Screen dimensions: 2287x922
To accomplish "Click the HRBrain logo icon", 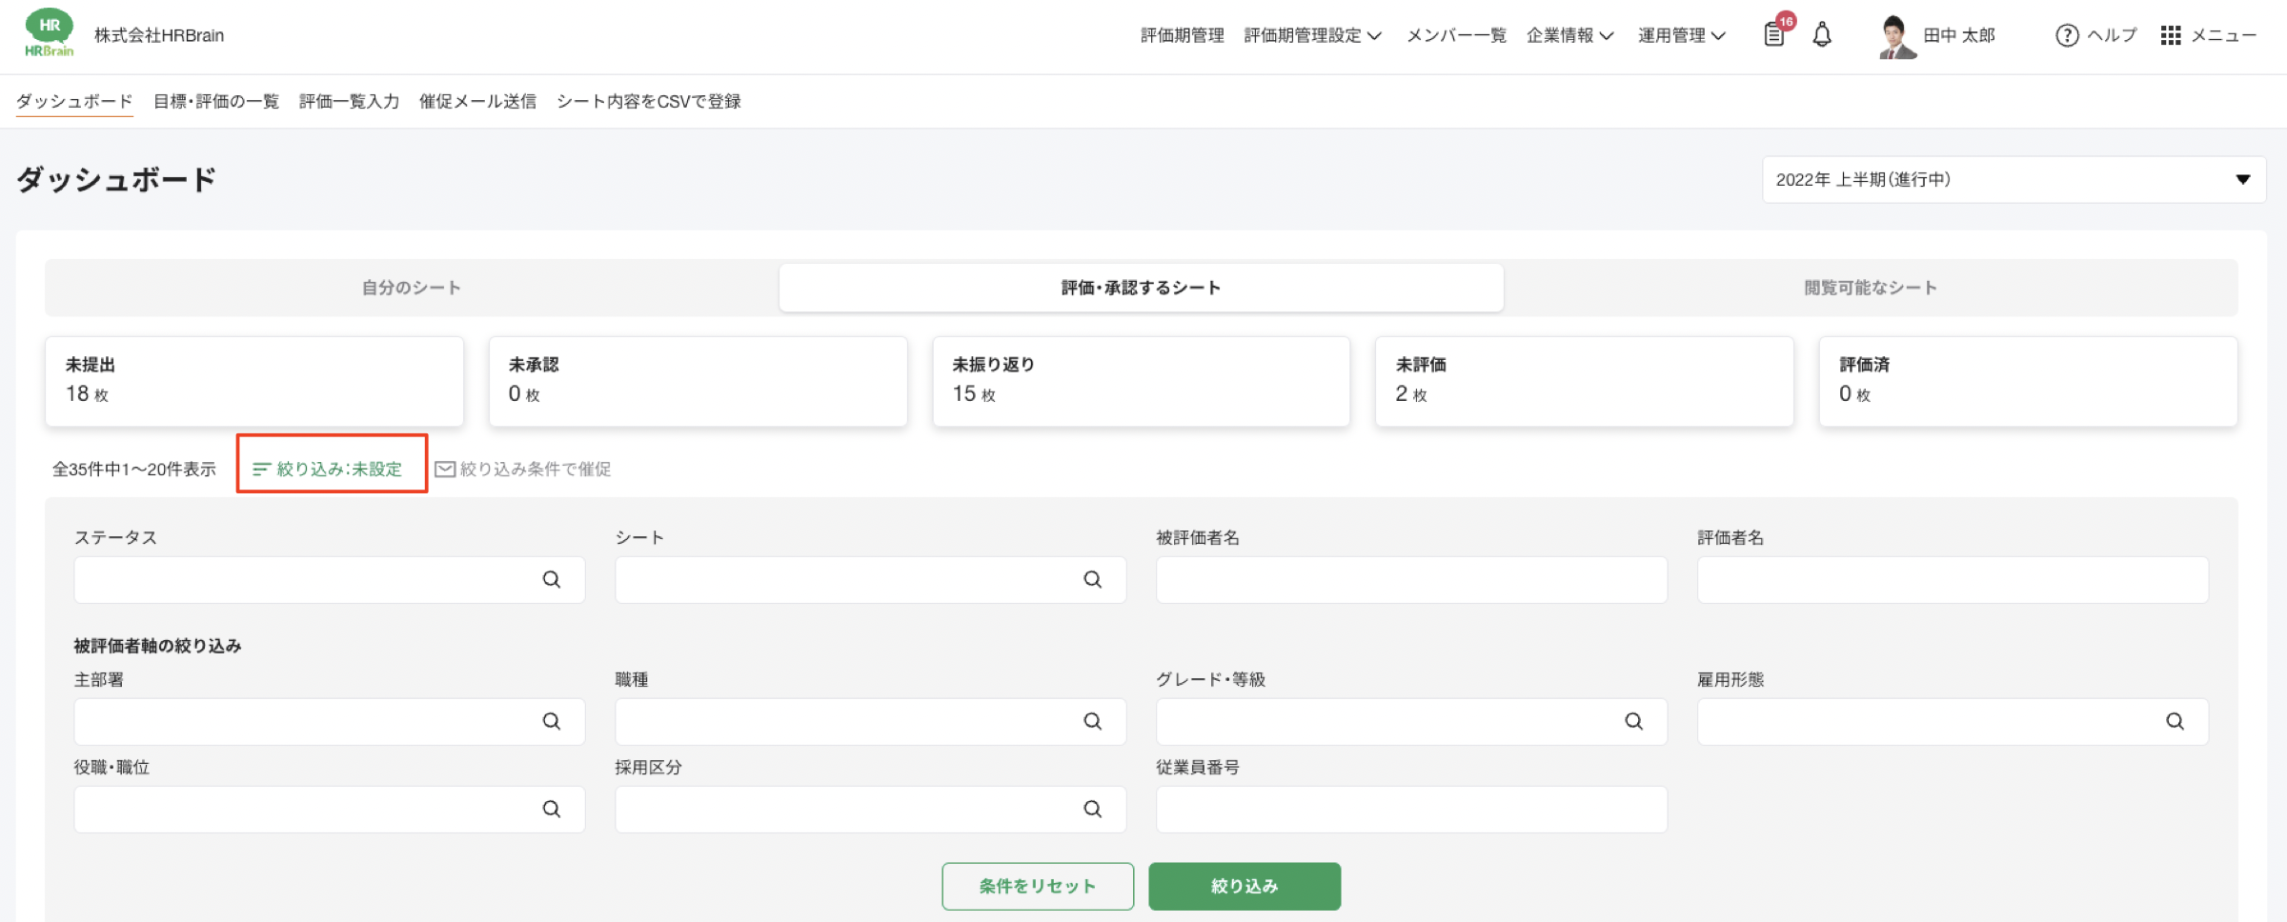I will [50, 34].
